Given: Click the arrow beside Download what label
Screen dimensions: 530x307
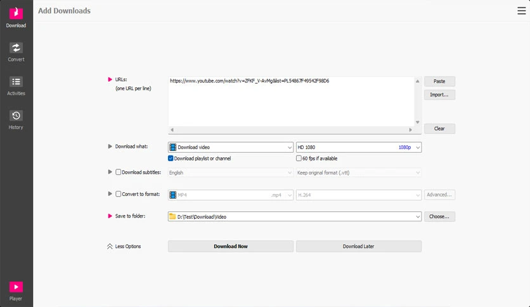Looking at the screenshot, I should (x=110, y=147).
